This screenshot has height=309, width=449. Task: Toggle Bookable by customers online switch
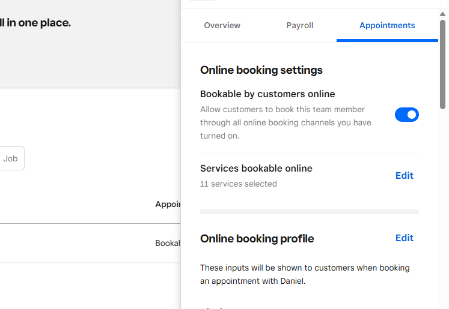pos(406,115)
